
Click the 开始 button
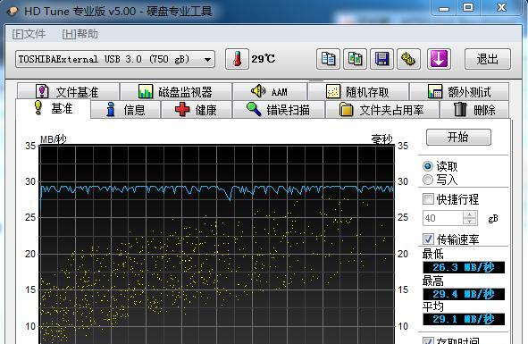coord(458,137)
